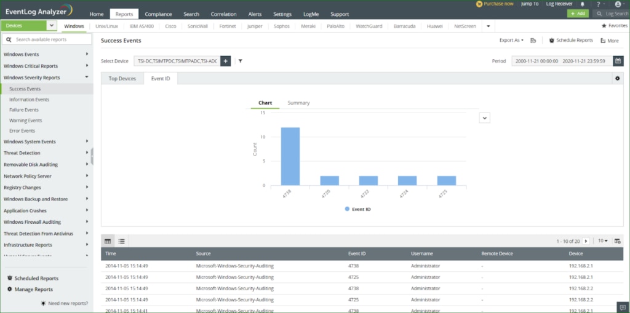630x313 pixels.
Task: Click the search available reports field
Action: (x=47, y=39)
